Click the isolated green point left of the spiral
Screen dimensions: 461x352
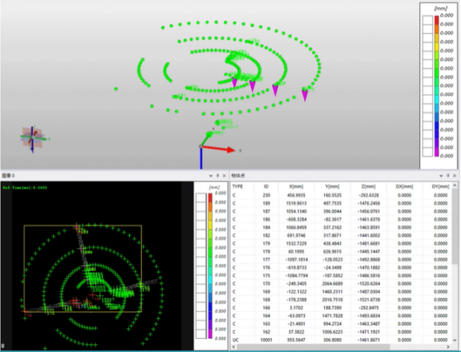click(116, 88)
